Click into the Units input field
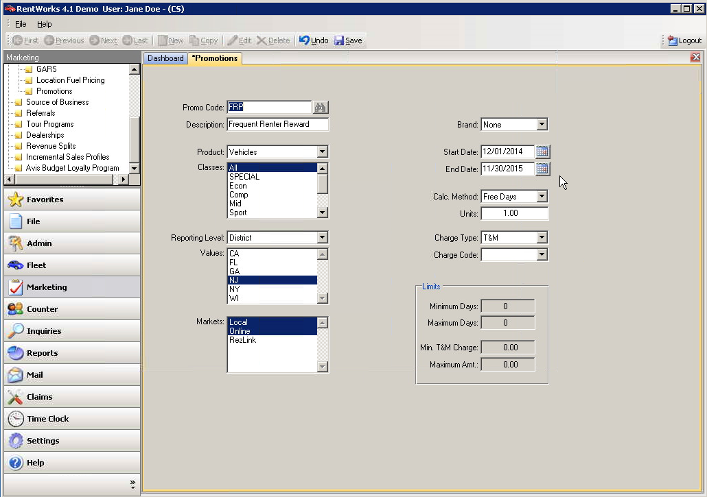 (515, 213)
